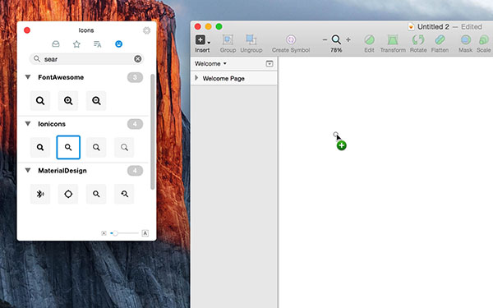This screenshot has width=493, height=308.
Task: Select the lightest fourth Ionicons search icon
Action: [124, 147]
